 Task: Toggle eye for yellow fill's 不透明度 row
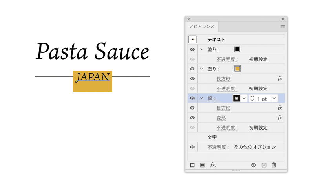[192, 88]
